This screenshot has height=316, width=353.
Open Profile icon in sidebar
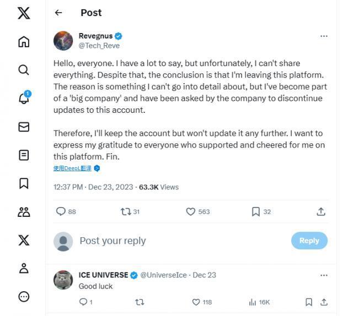pyautogui.click(x=24, y=268)
